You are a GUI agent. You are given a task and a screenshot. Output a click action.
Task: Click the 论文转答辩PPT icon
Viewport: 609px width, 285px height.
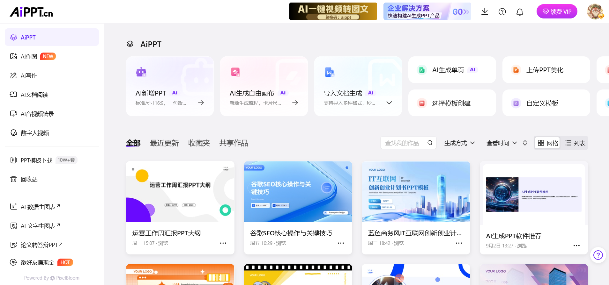(13, 245)
